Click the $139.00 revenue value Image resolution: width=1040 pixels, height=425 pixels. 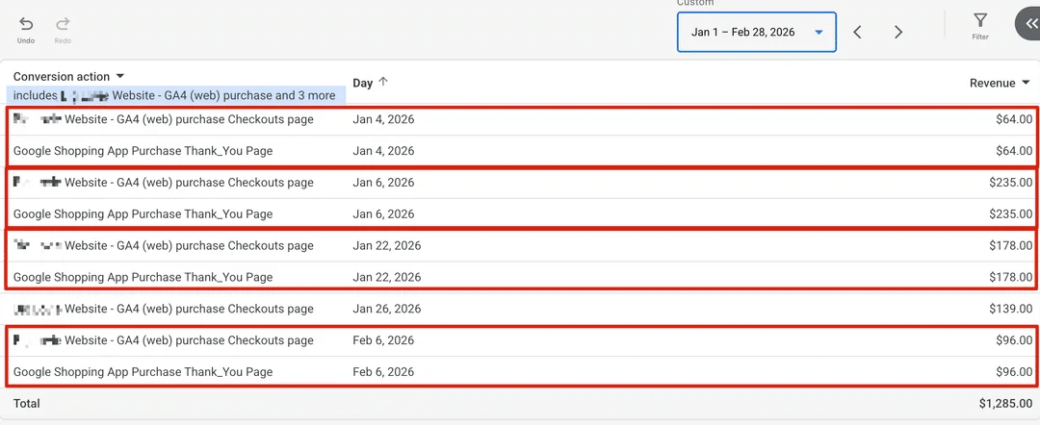(1011, 309)
